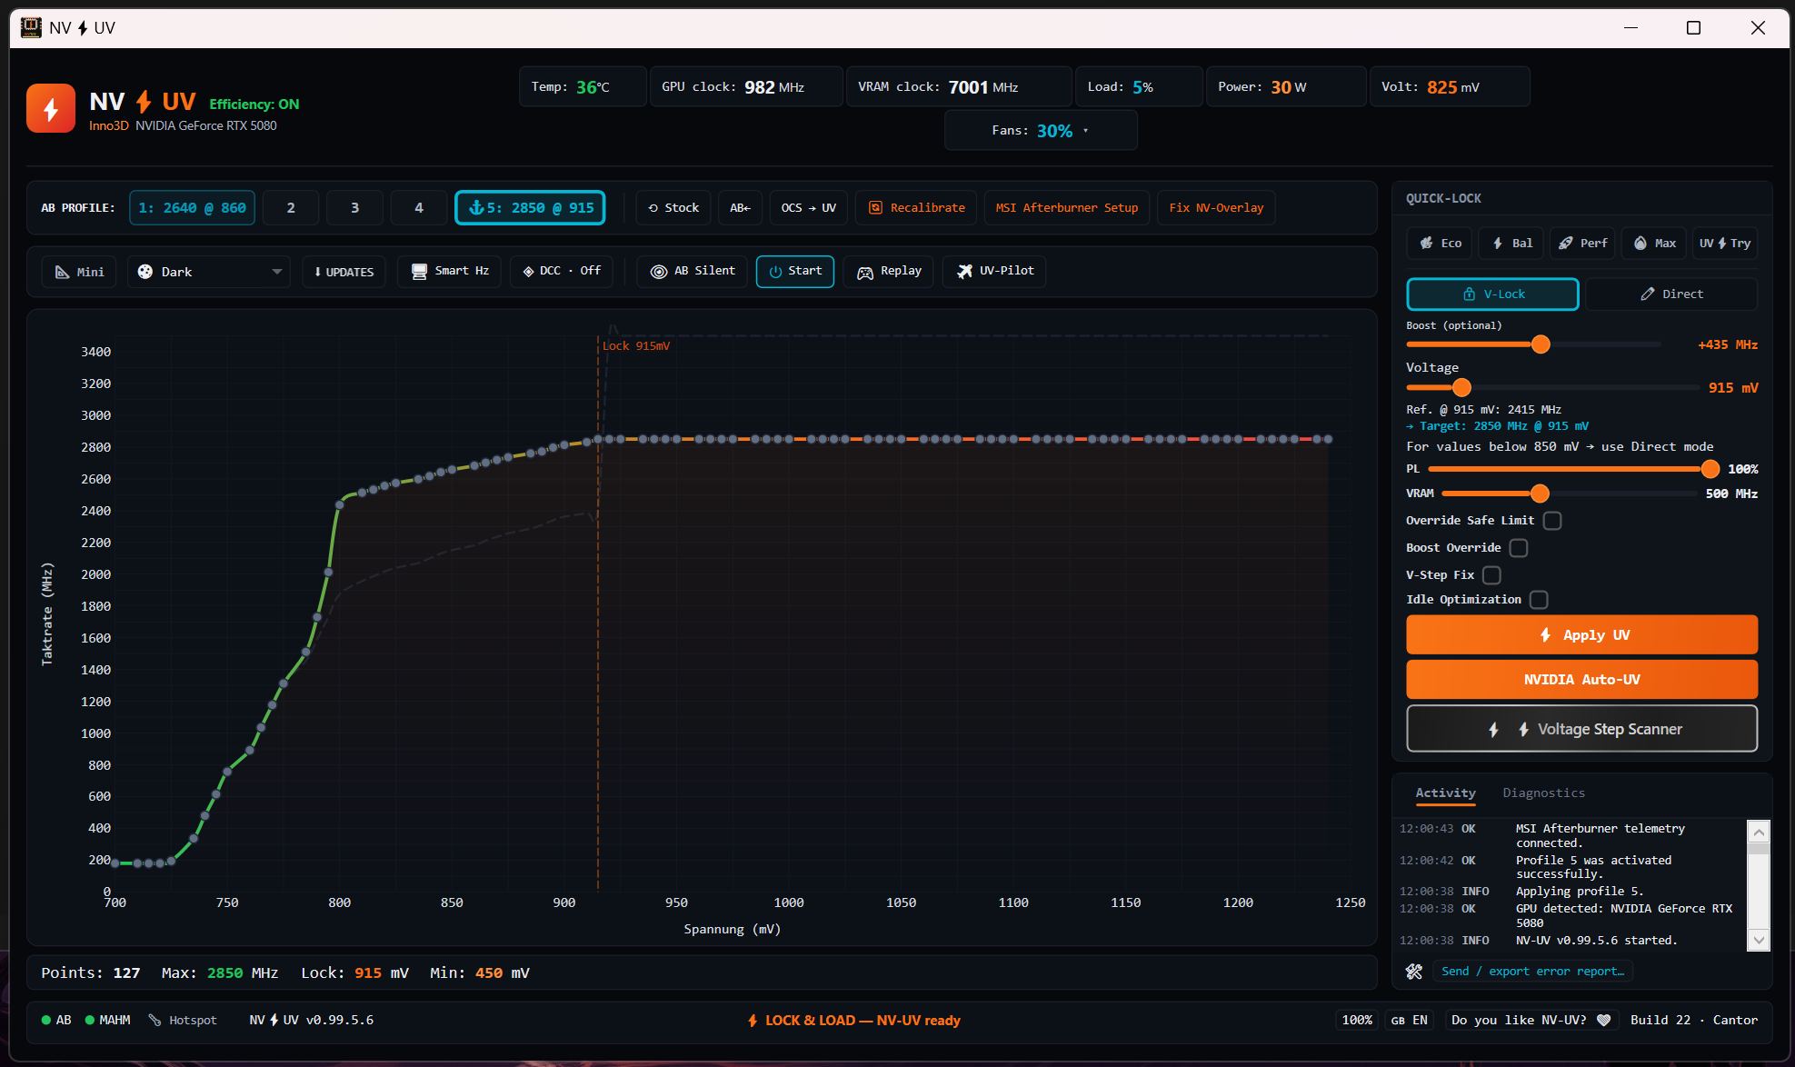Select the Bal quick-lock preset
Screen dimensions: 1795x1067
point(1512,244)
